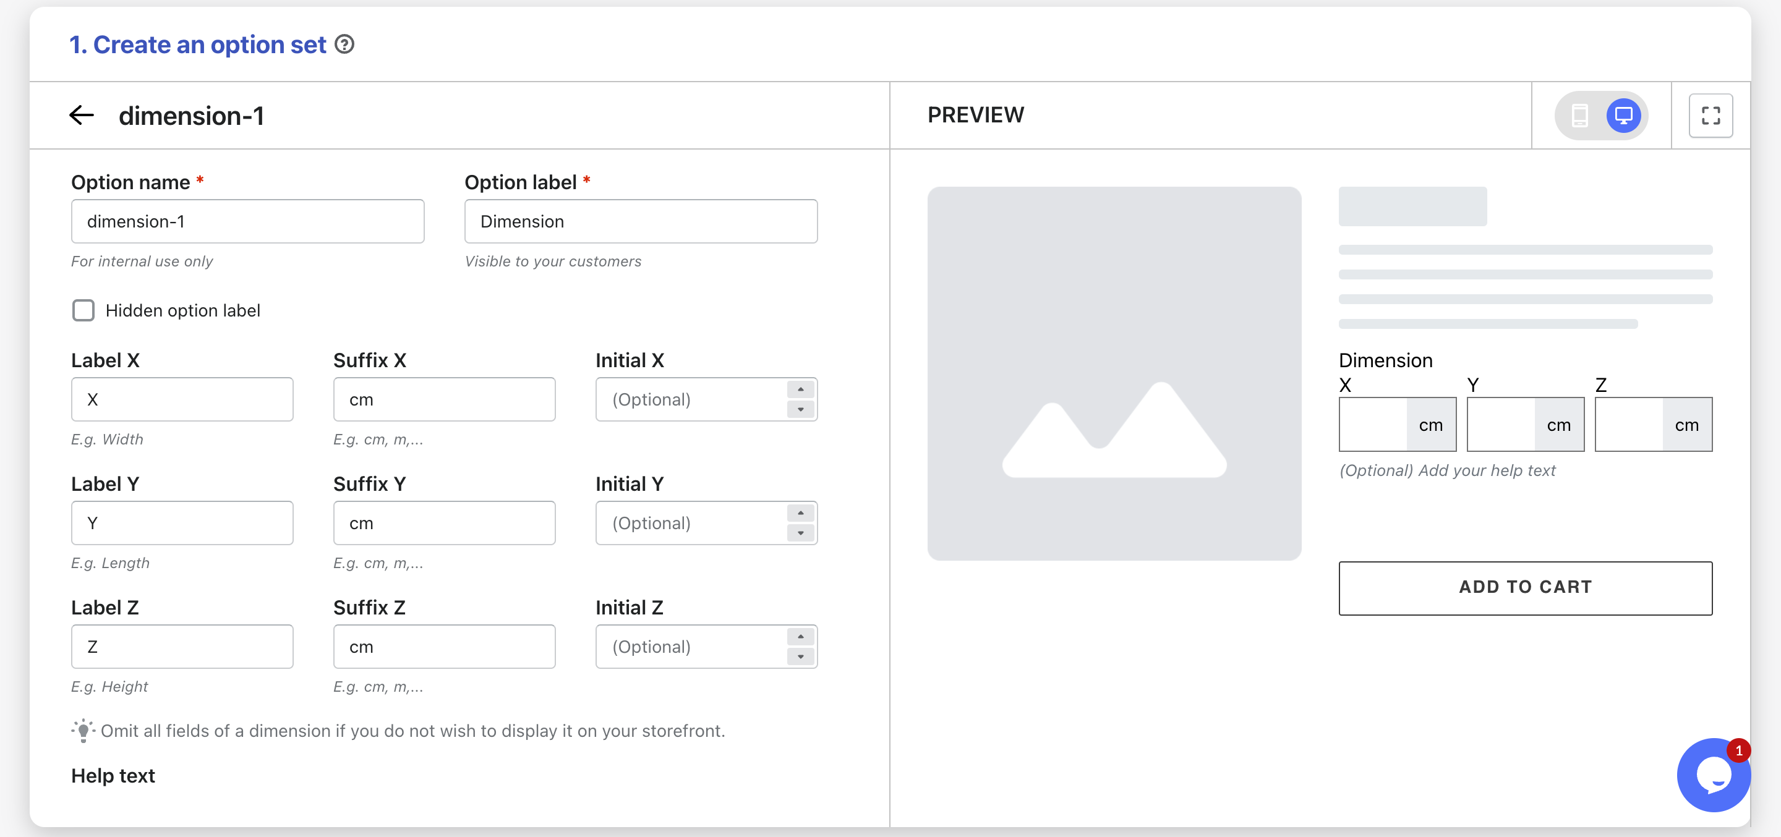Focus the Option label field
Viewport: 1781px width, 837px height.
[641, 221]
